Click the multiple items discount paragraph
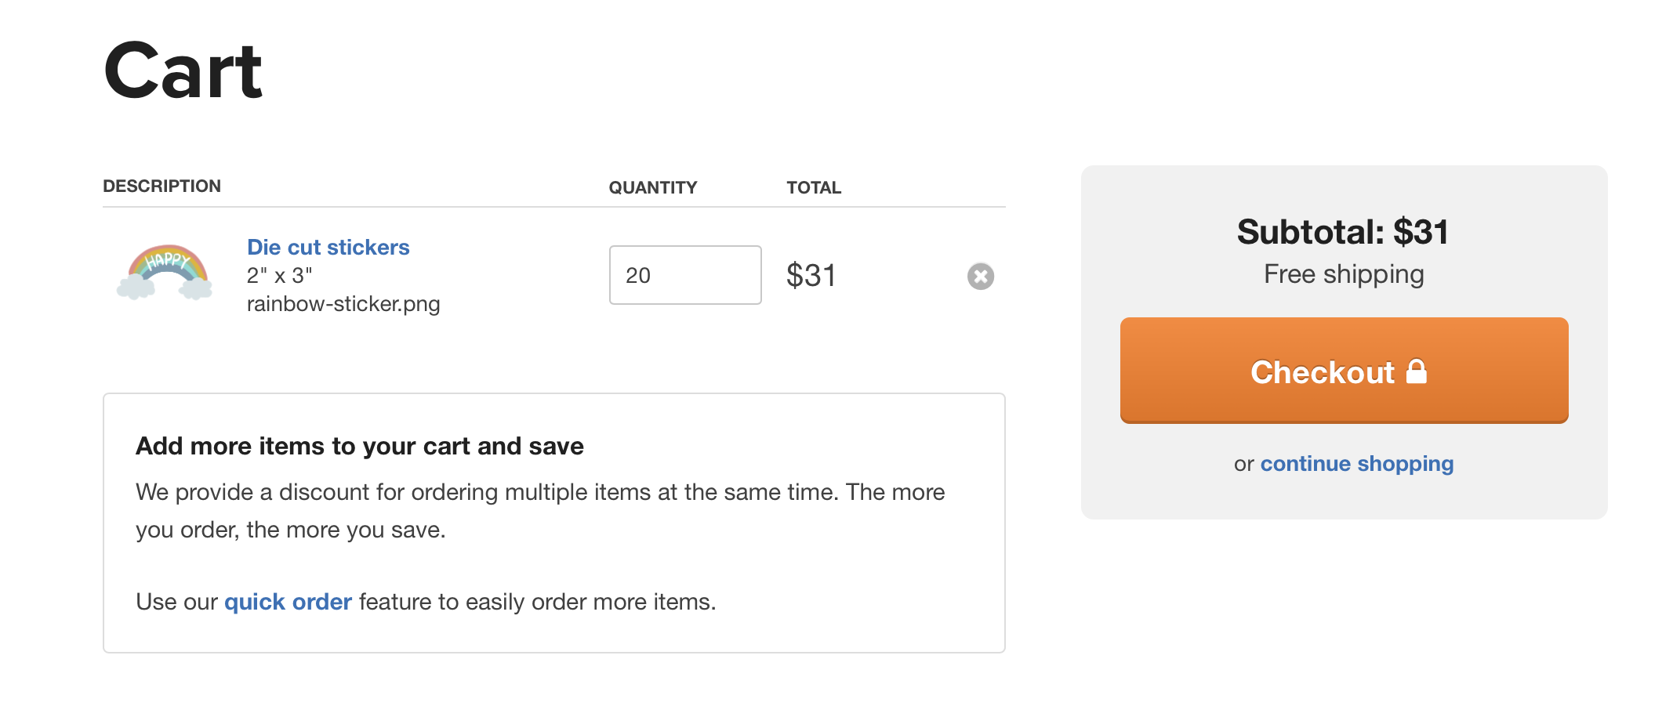 [x=539, y=511]
